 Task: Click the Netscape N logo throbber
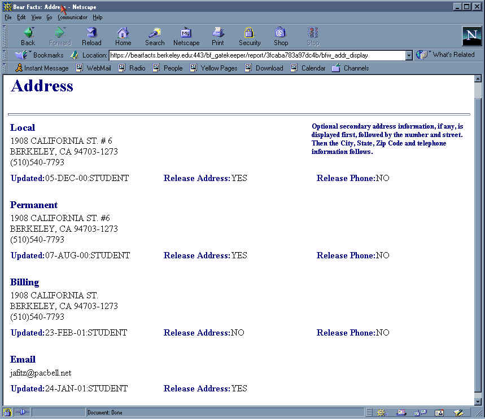coord(471,36)
